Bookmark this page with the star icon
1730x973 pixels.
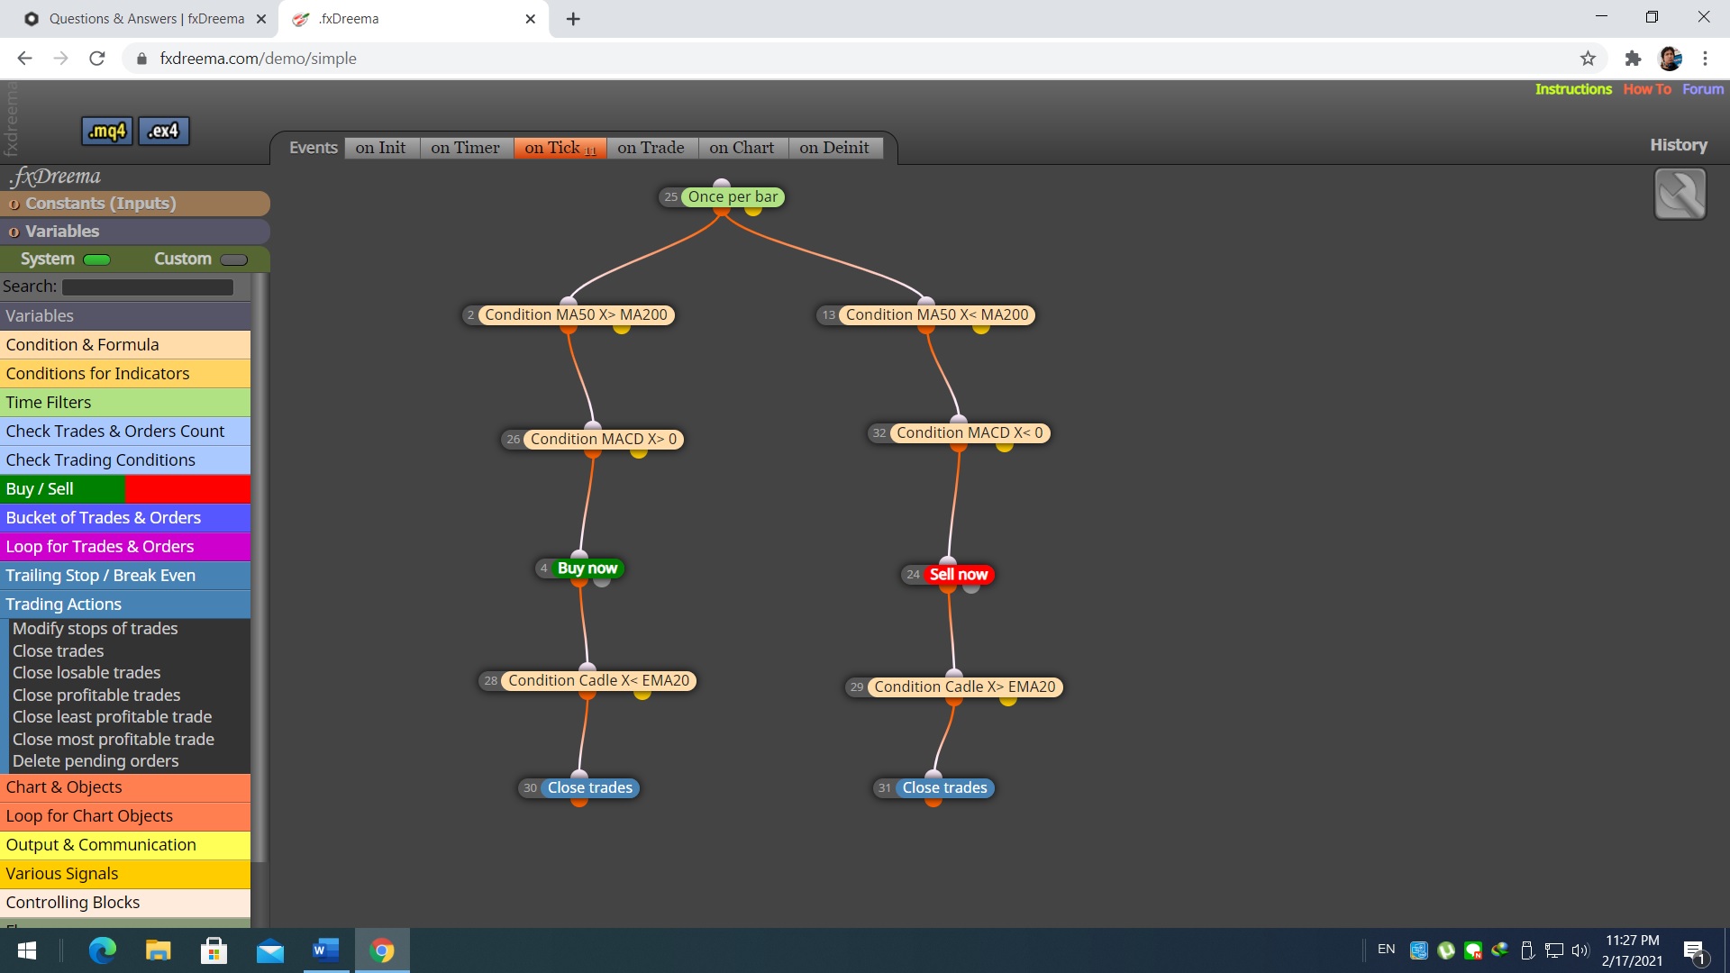click(1588, 59)
